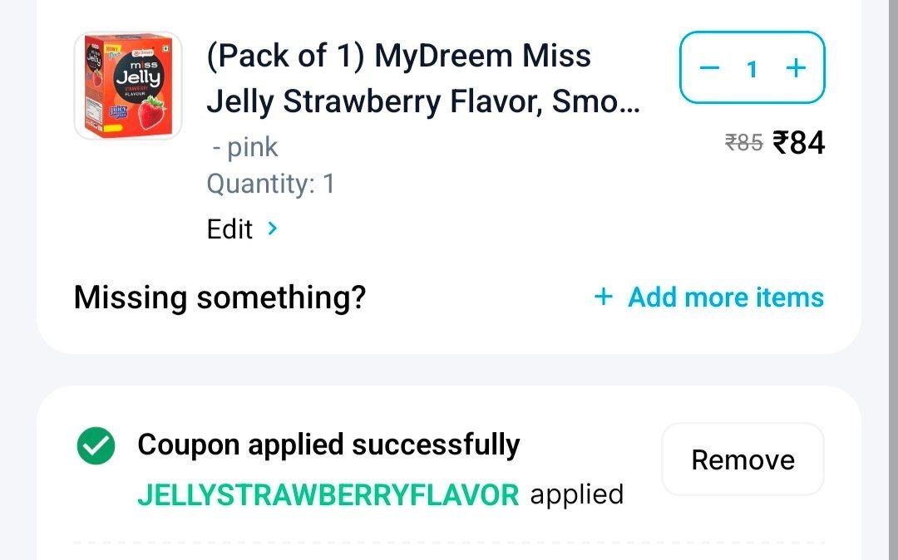Expand the Edit chevron arrow
This screenshot has height=560, width=898.
click(273, 228)
